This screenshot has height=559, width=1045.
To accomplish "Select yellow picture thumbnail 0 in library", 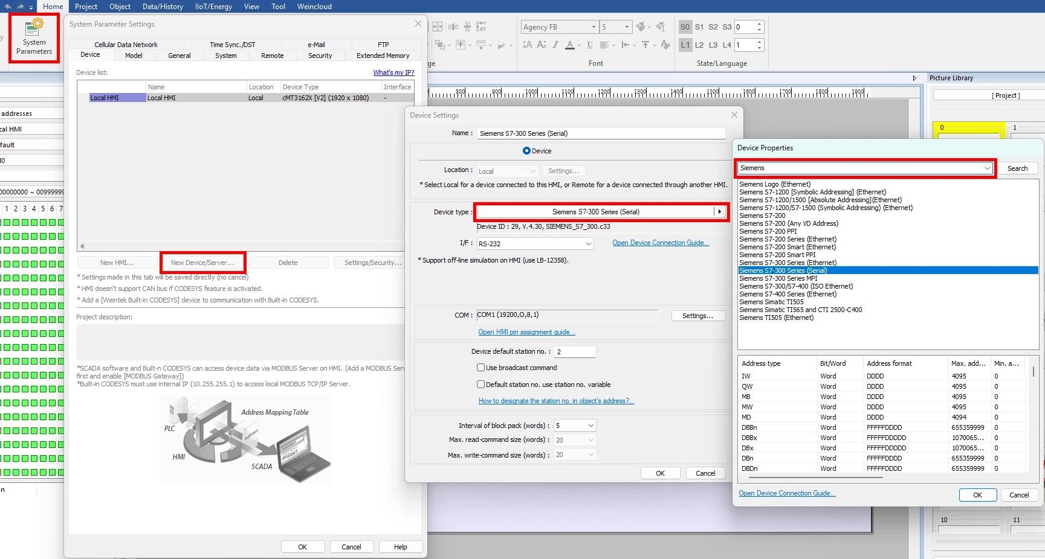I will coord(968,129).
